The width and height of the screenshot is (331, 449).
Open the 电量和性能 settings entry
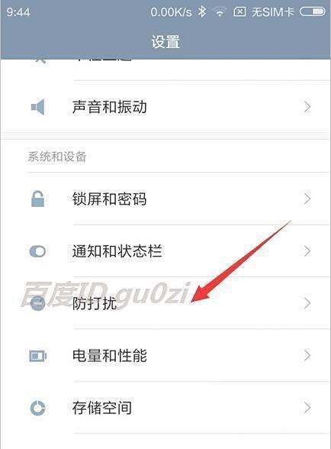165,356
